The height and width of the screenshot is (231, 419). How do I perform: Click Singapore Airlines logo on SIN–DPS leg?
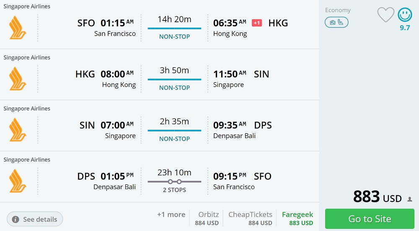(x=18, y=130)
